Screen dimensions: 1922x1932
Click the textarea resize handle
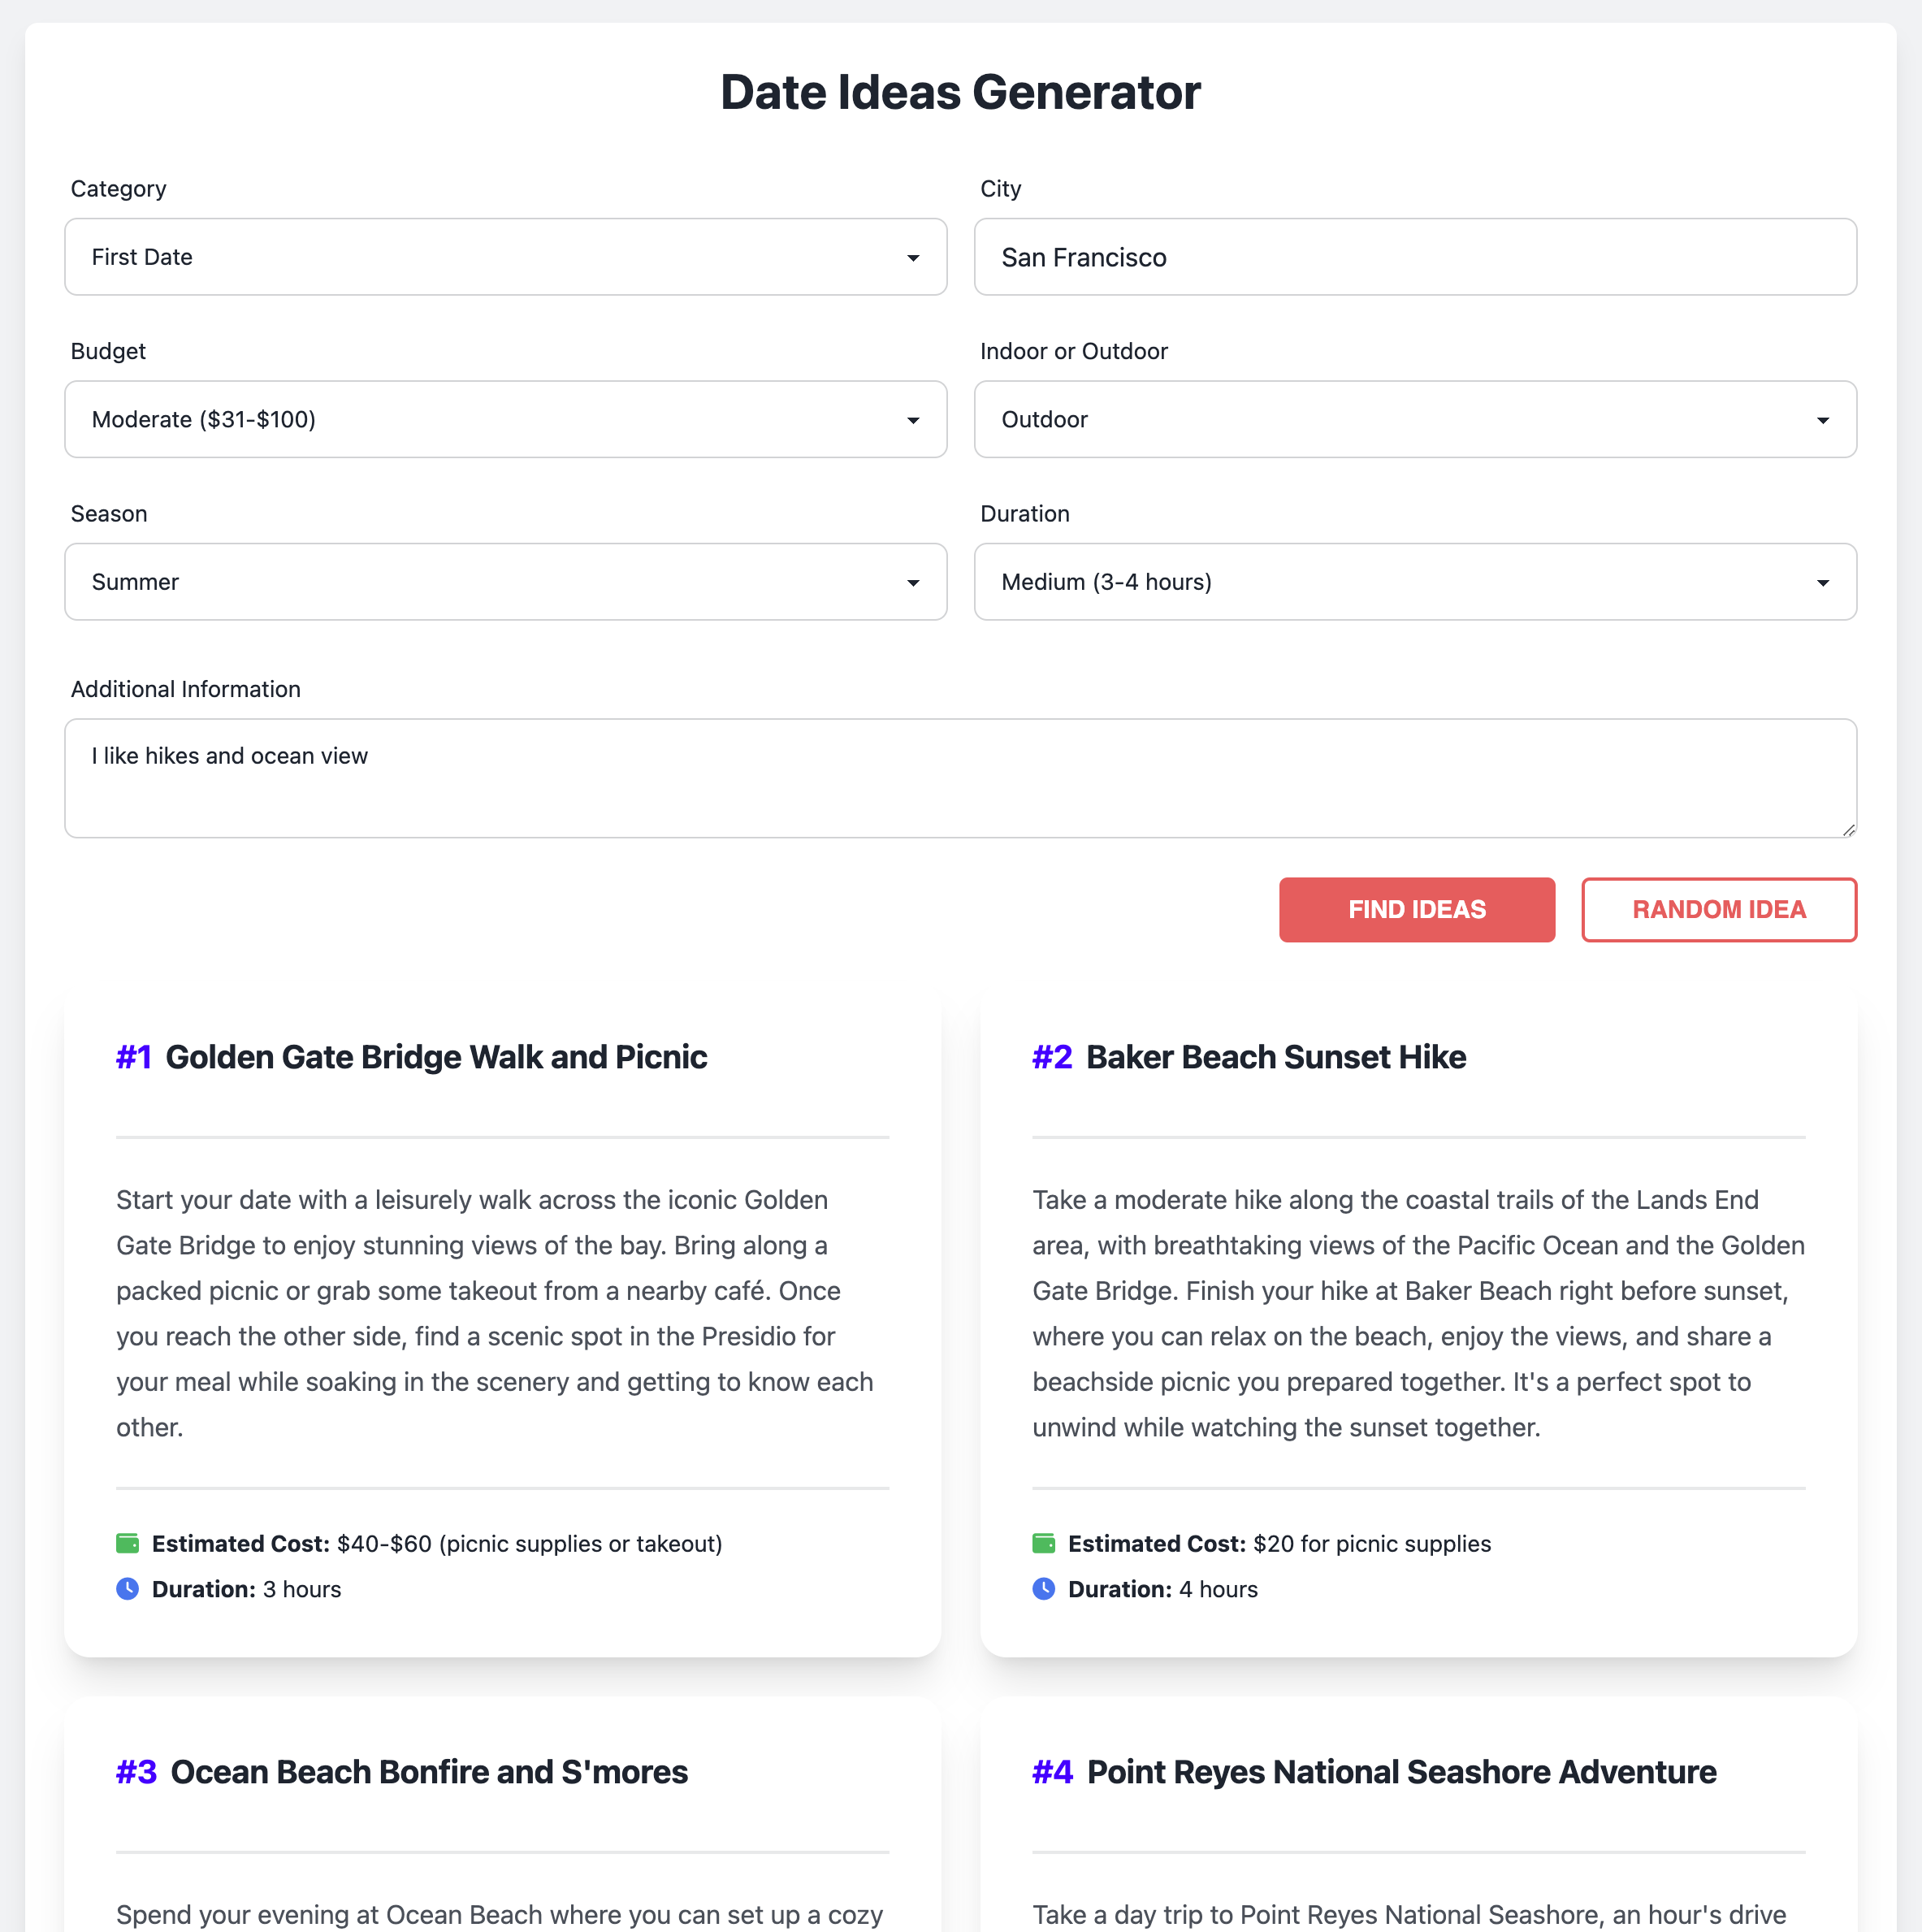[x=1849, y=830]
